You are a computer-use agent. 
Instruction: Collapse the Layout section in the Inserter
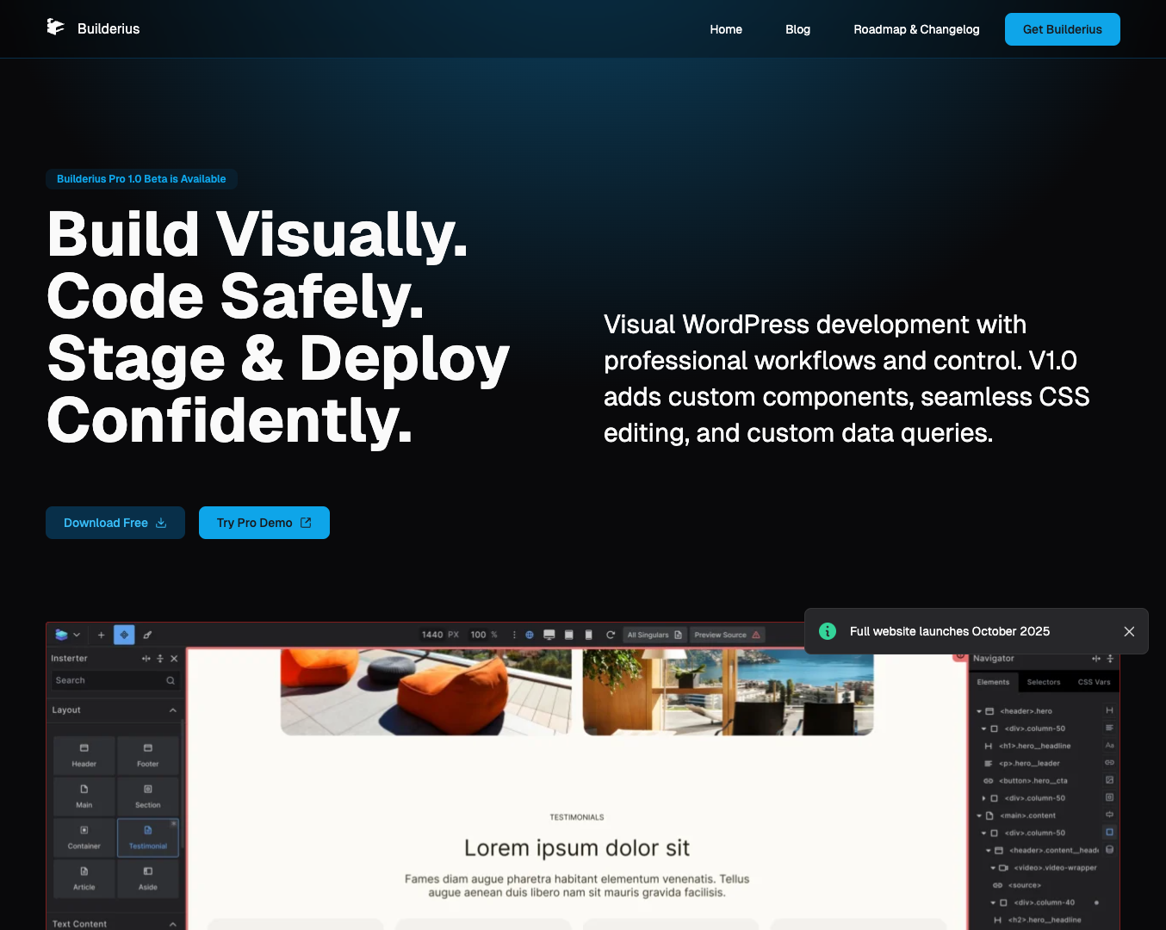point(174,710)
